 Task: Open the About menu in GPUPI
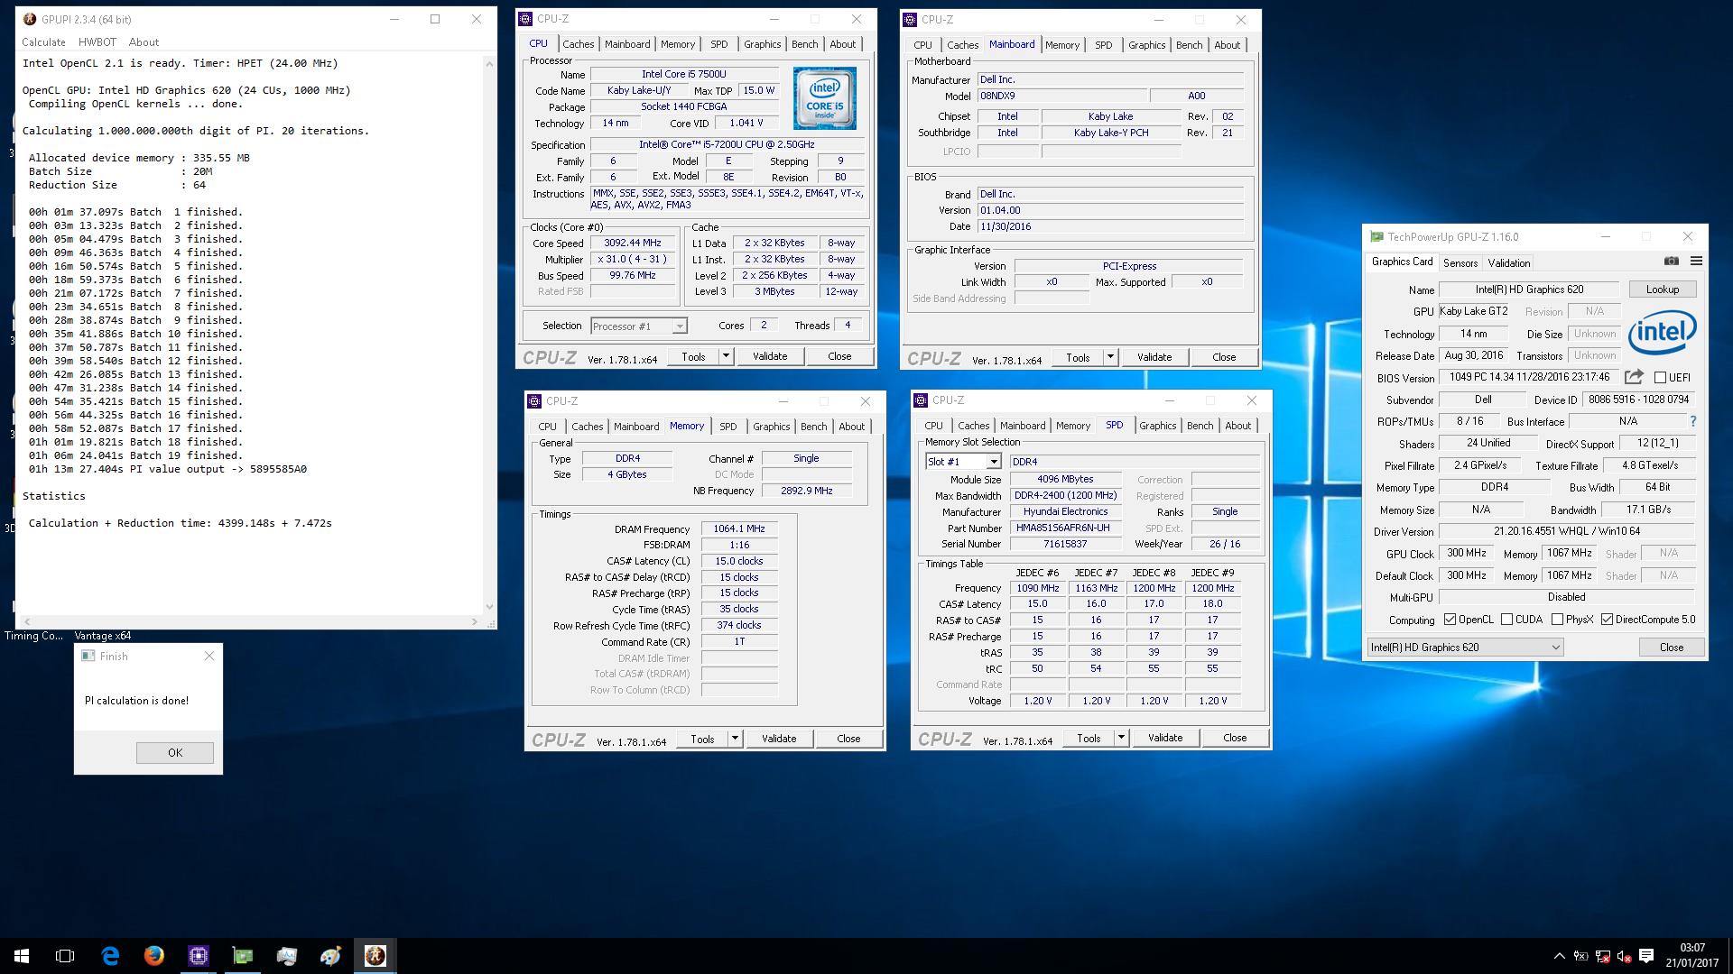(144, 42)
